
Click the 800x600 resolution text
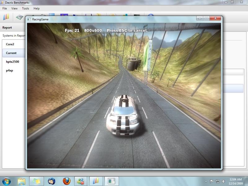(93, 30)
